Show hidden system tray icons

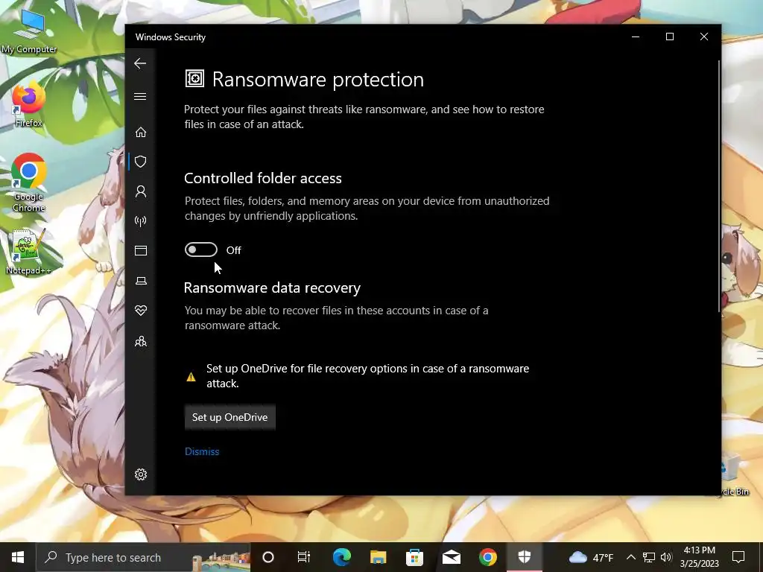click(630, 557)
